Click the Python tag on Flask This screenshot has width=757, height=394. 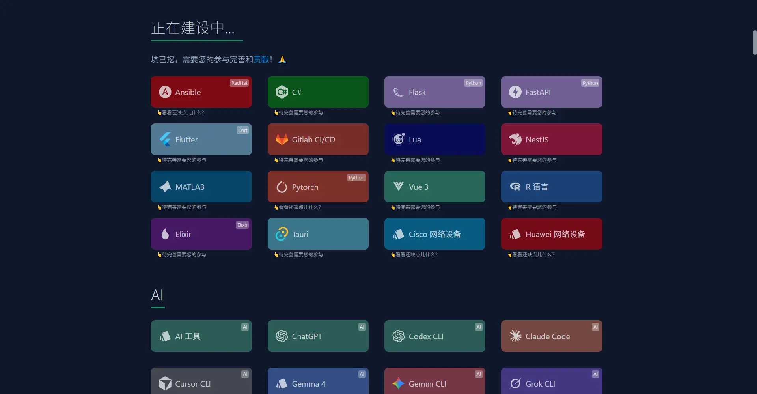pyautogui.click(x=473, y=83)
